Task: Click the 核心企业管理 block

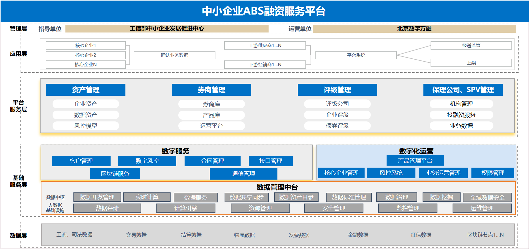Action: click(x=341, y=173)
